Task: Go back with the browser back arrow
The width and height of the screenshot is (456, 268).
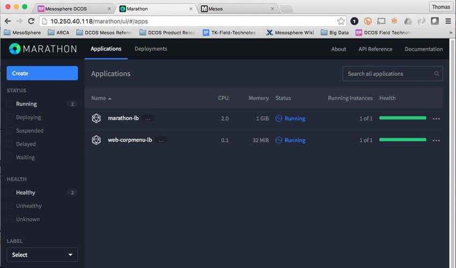Action: coord(8,21)
